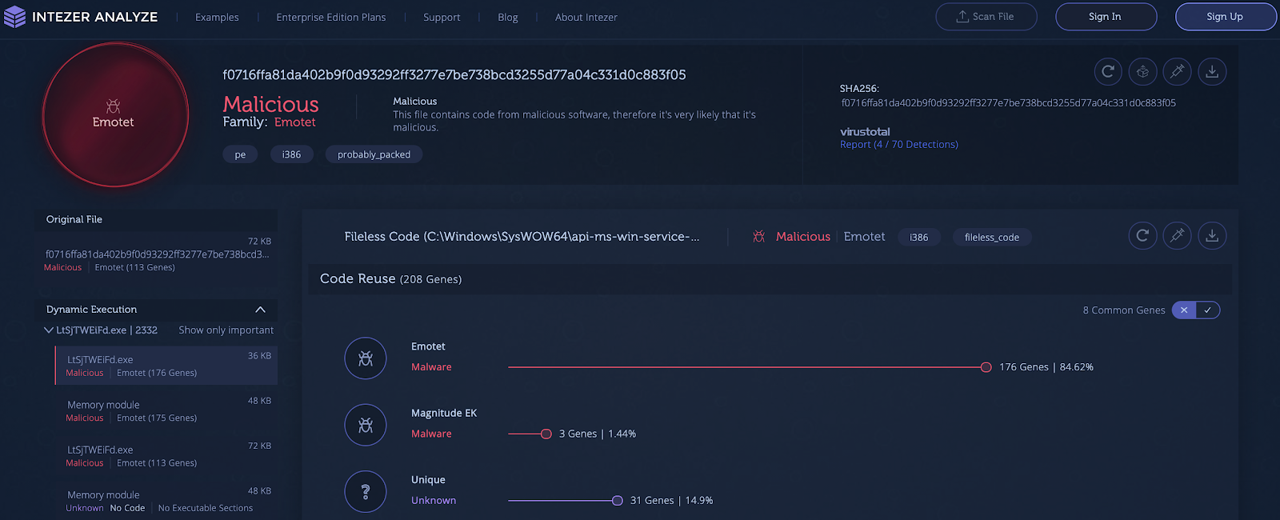Click the Scan File button
Screen dimensions: 1280x520
pyautogui.click(x=986, y=17)
